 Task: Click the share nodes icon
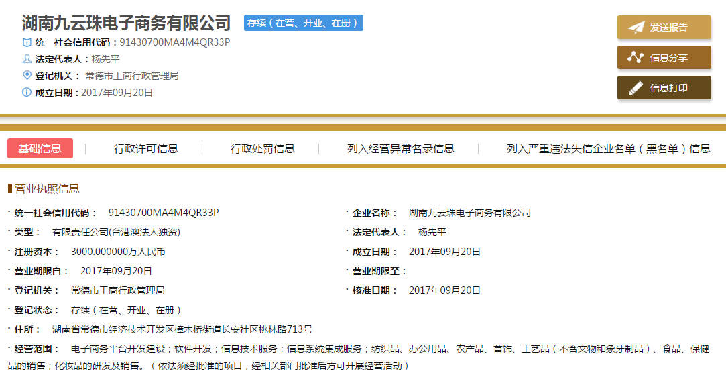point(635,58)
